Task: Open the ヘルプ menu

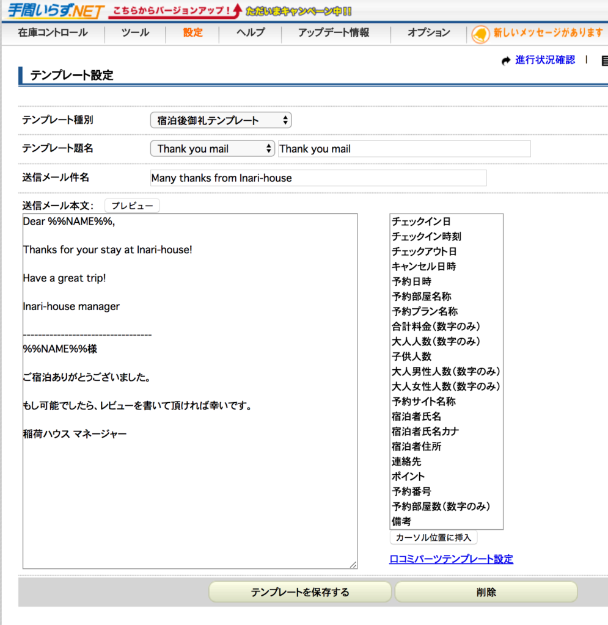Action: pos(251,33)
